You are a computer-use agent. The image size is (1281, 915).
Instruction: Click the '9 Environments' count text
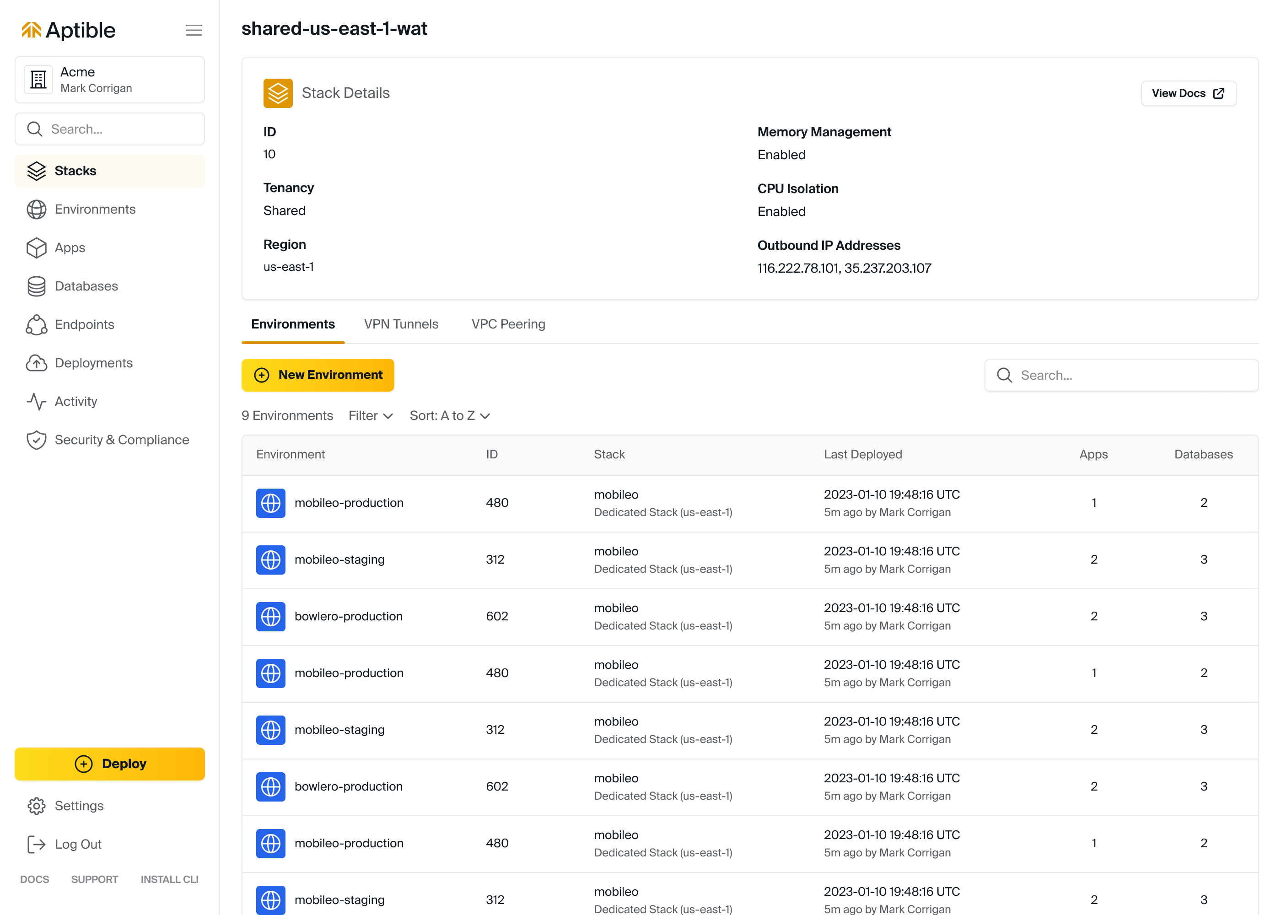click(287, 416)
